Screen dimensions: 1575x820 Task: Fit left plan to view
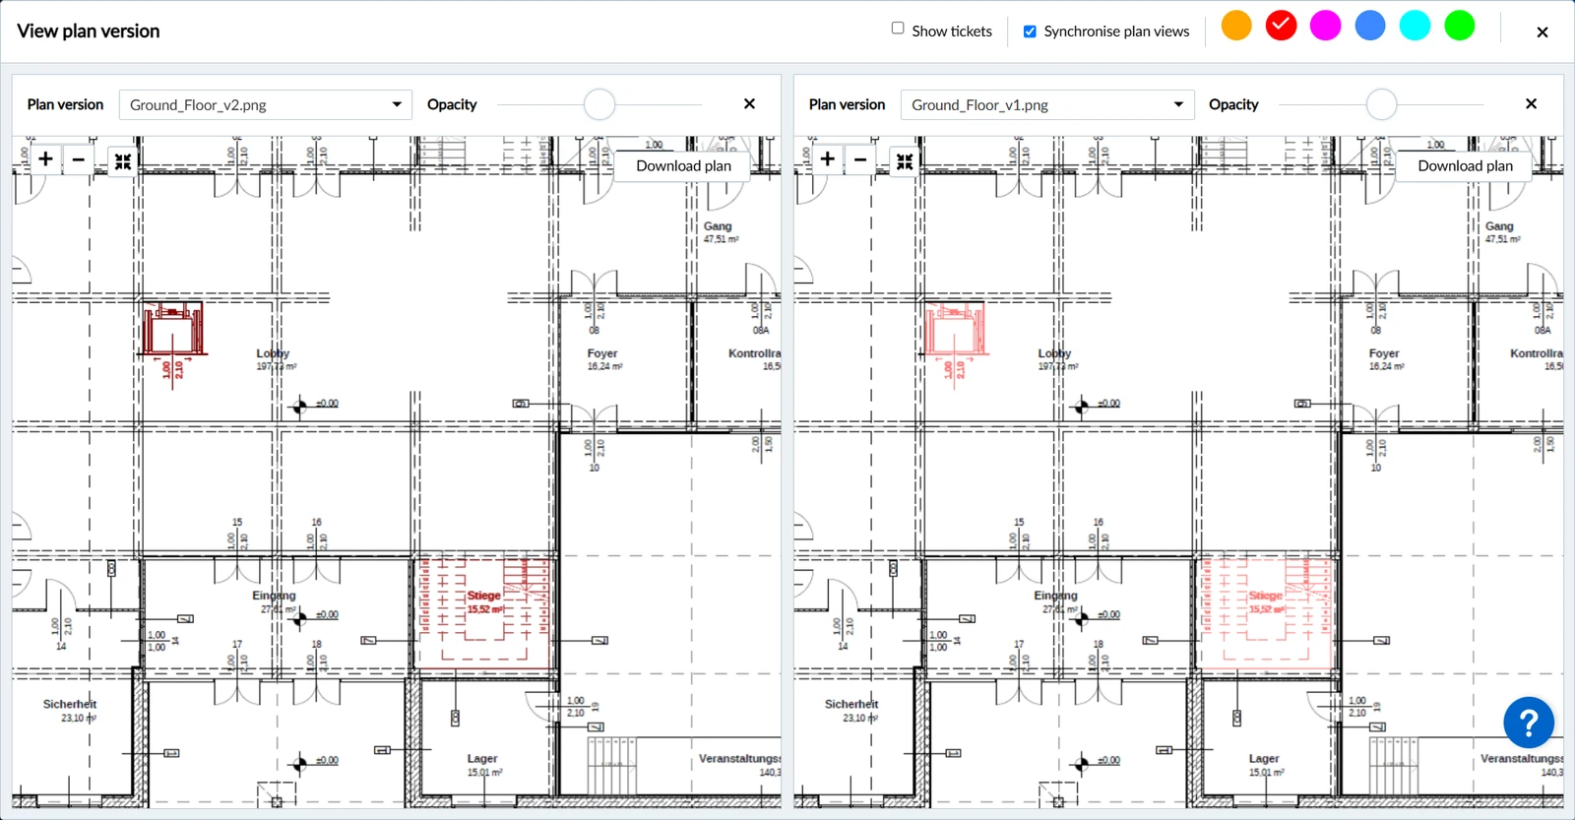tap(123, 160)
